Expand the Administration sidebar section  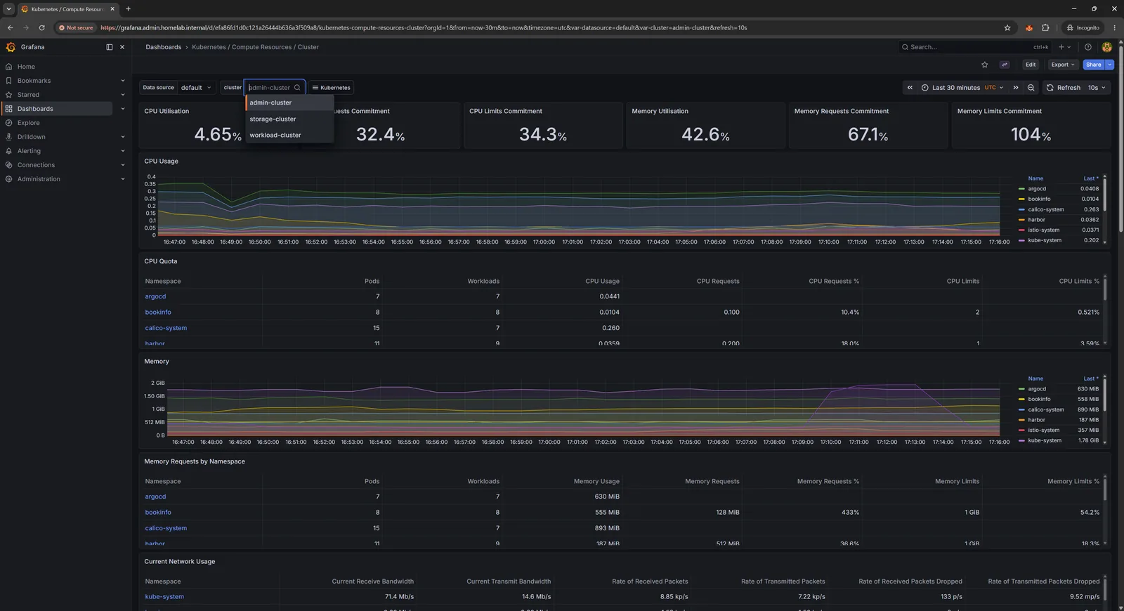[x=122, y=179]
